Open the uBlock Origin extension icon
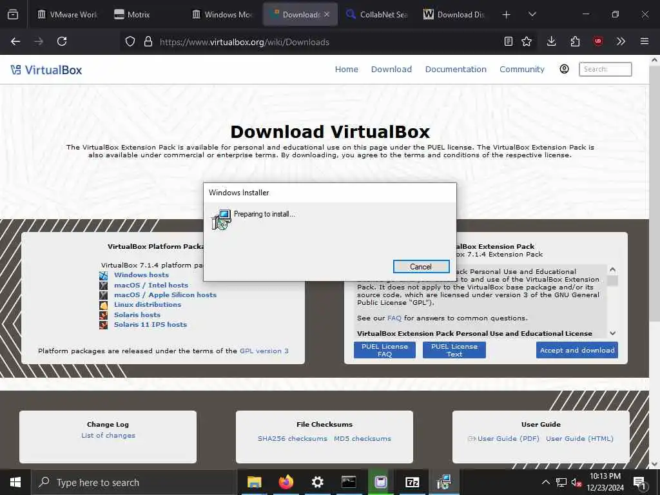Screen dimensions: 660x495 [598, 41]
